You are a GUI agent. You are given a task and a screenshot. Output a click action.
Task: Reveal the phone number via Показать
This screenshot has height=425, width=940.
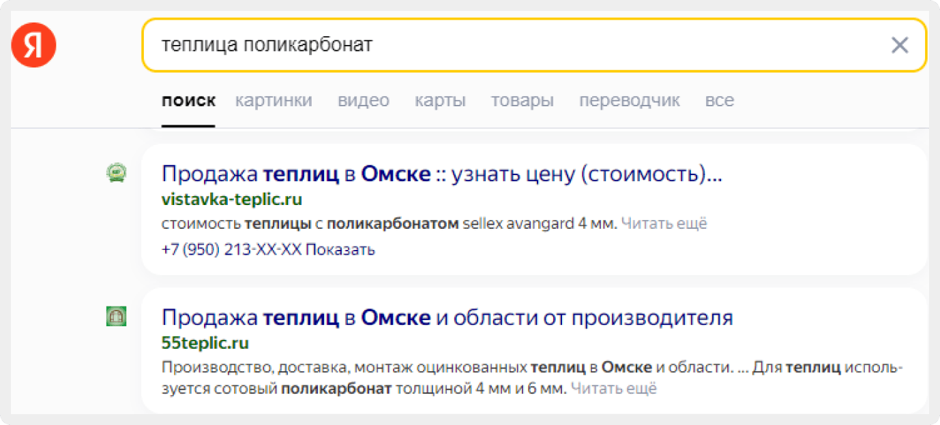340,249
